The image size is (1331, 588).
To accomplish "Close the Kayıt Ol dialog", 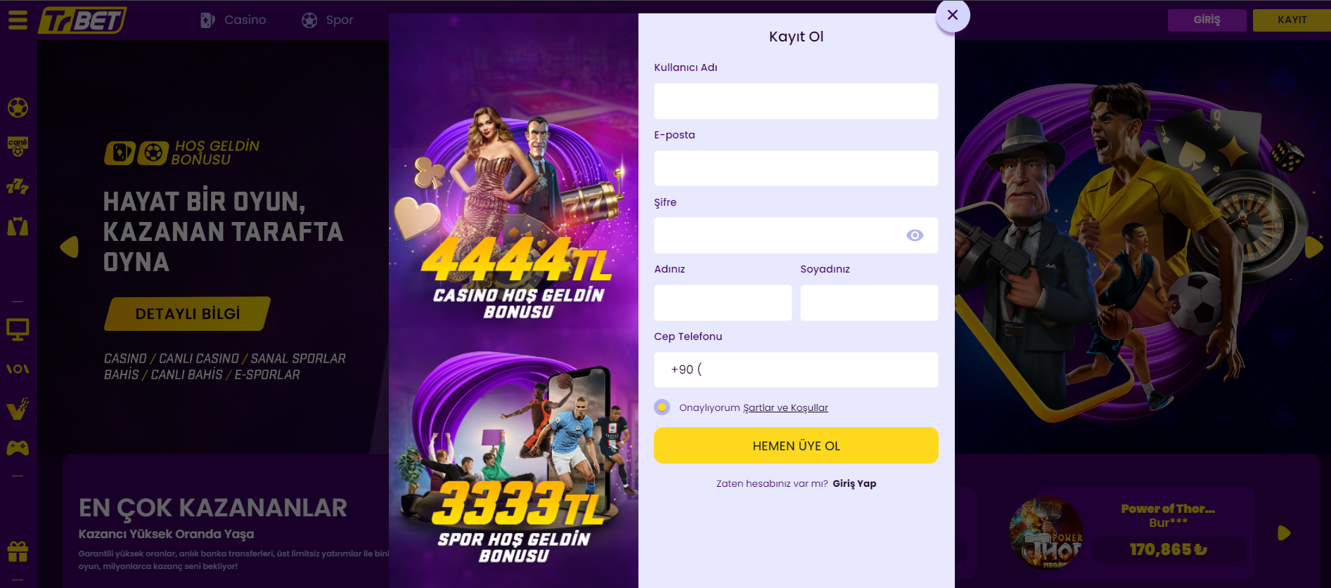I will coord(953,15).
